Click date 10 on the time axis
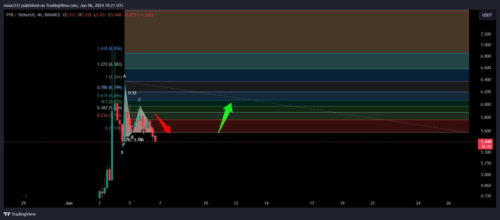The width and height of the screenshot is (500, 220). (206, 203)
